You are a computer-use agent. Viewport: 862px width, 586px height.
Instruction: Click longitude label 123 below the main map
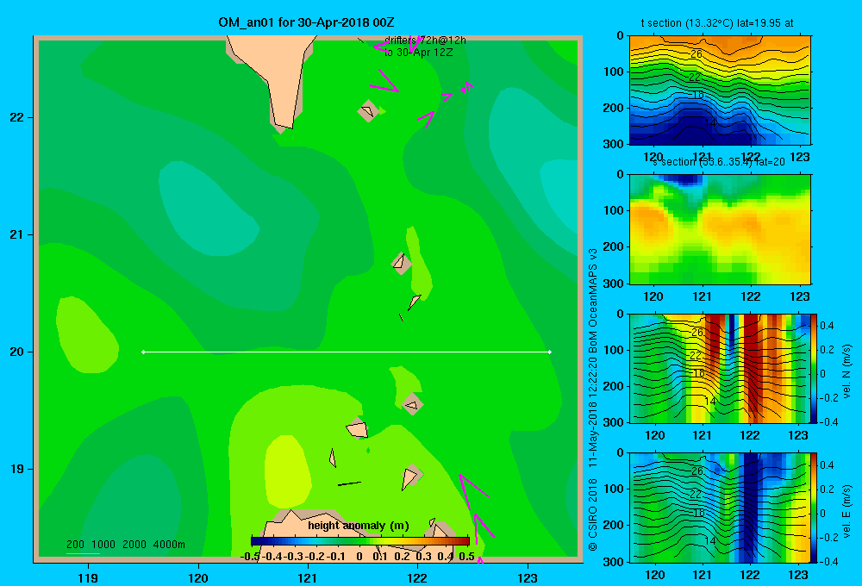point(528,577)
